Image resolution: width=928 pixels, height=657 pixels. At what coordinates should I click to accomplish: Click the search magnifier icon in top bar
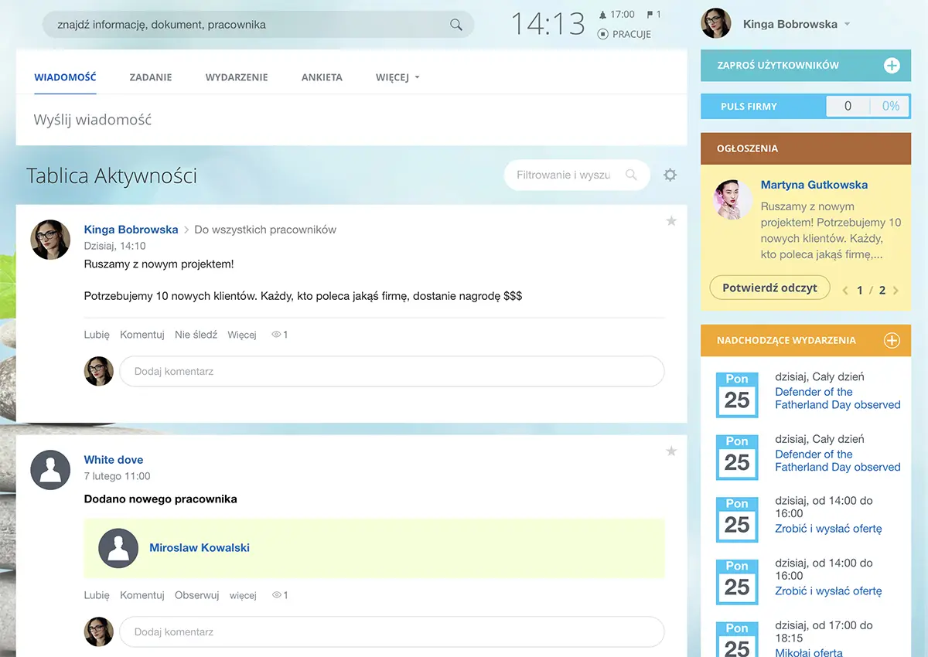pos(456,25)
